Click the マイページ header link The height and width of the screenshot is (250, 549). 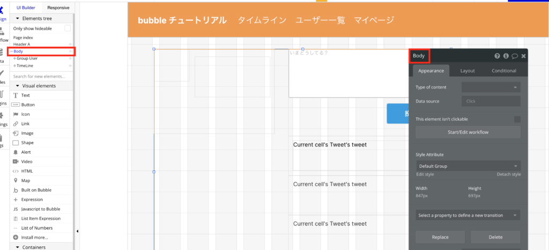[x=374, y=20]
